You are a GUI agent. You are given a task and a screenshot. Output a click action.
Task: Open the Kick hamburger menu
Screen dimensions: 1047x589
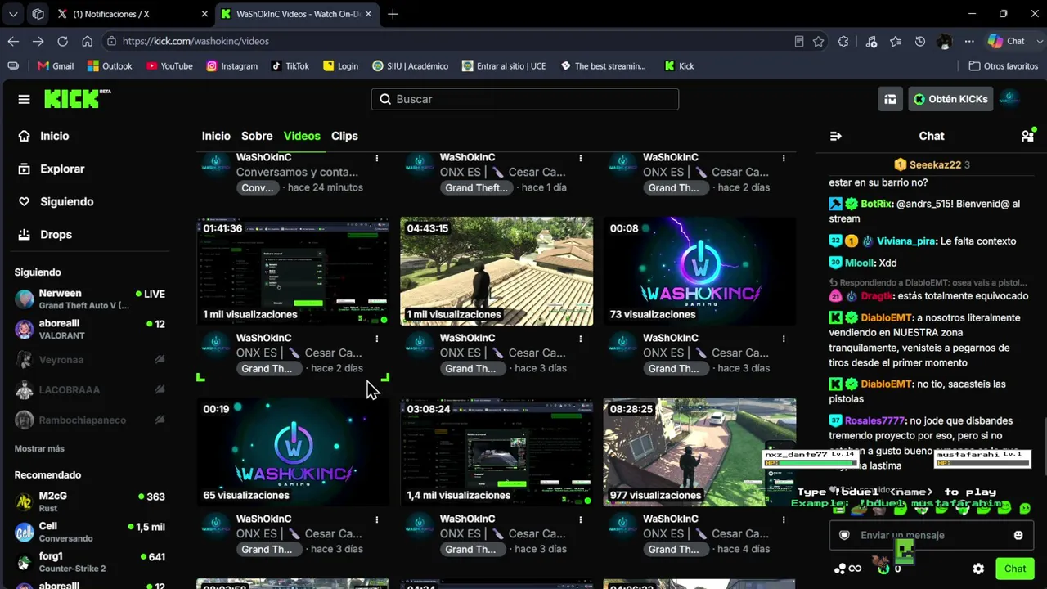click(24, 99)
